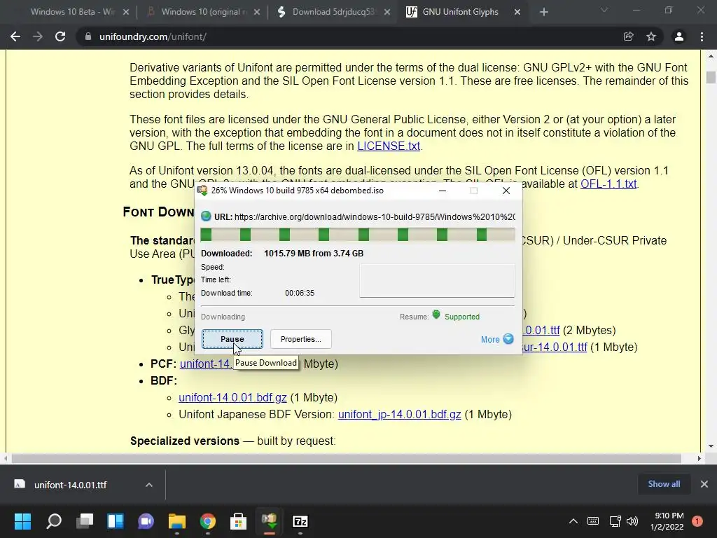717x538 pixels.
Task: Go back to the previous page
Action: pos(15,36)
